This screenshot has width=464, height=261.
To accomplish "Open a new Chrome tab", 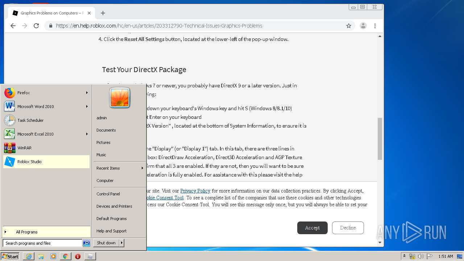I will point(103,13).
